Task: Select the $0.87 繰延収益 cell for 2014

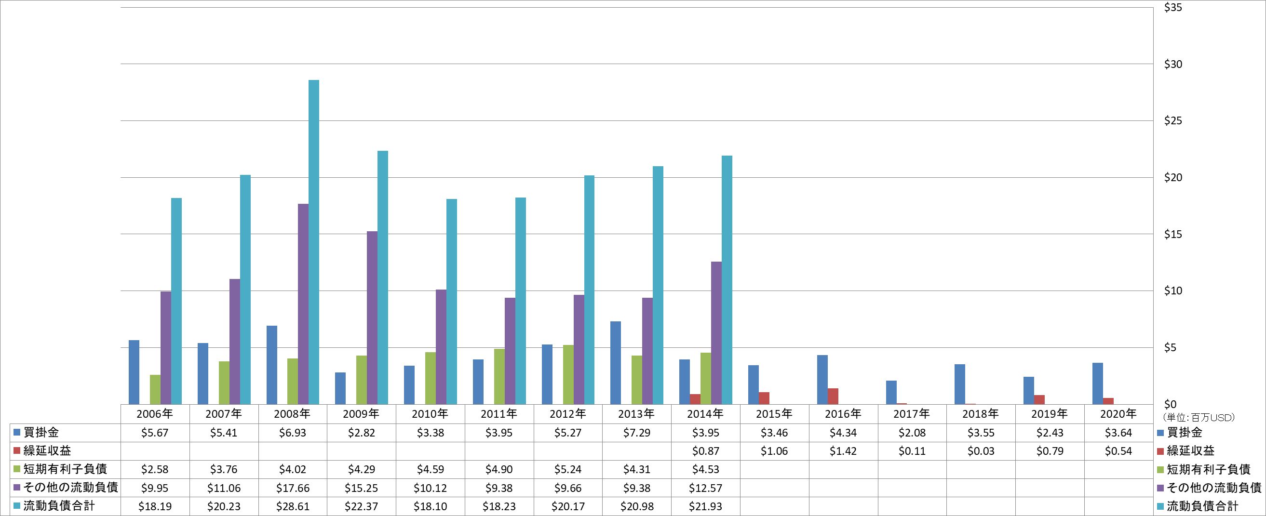Action: coord(705,451)
